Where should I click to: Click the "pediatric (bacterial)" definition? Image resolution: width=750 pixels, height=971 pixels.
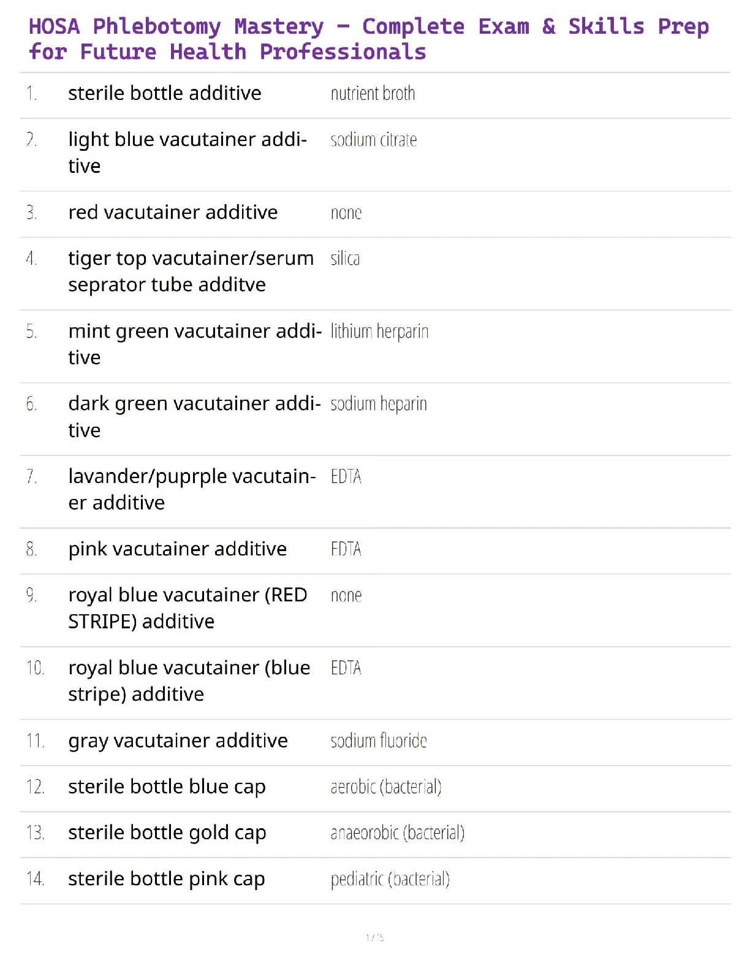[x=390, y=879]
